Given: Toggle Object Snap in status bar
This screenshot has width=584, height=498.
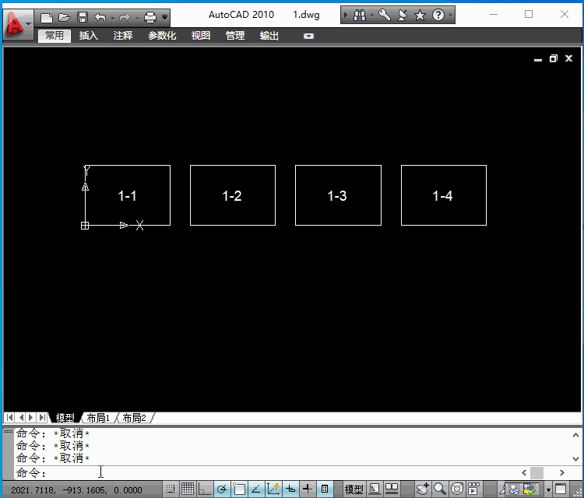Looking at the screenshot, I should click(239, 489).
